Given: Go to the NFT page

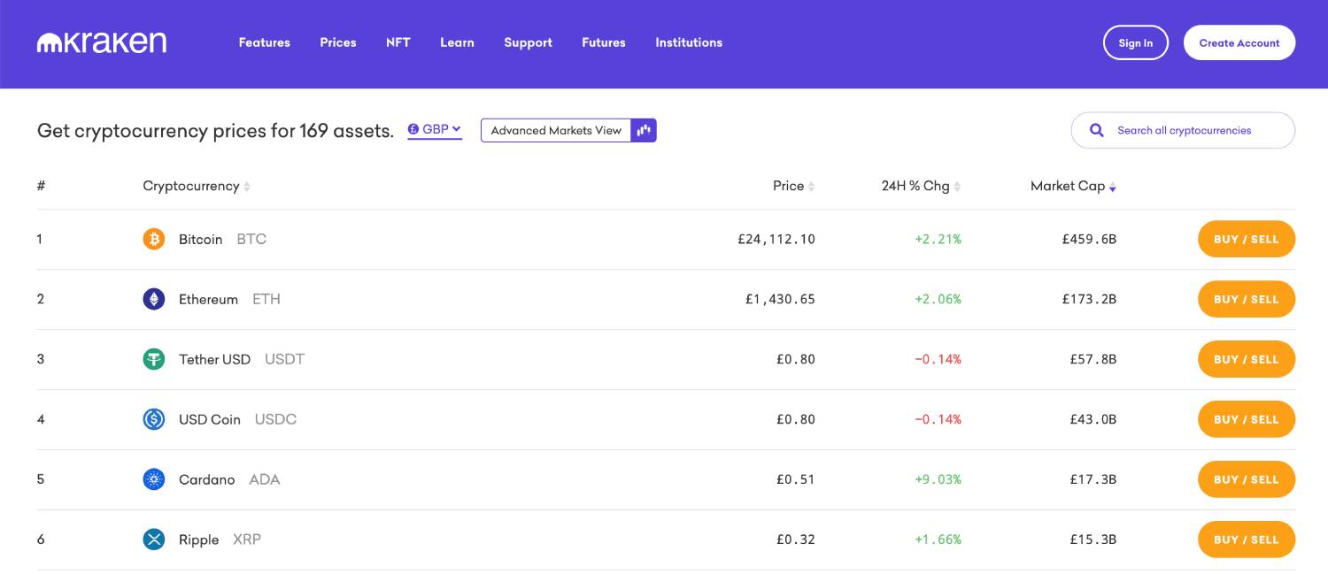Looking at the screenshot, I should [398, 42].
